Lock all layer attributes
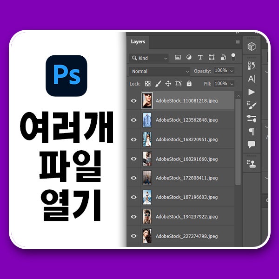The height and width of the screenshot is (279, 279). click(189, 83)
